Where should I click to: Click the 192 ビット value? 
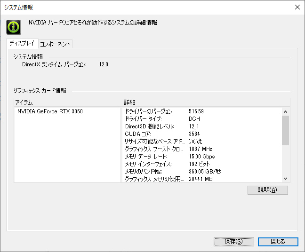200,164
